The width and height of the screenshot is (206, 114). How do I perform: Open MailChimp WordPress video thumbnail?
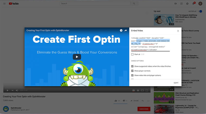coord(164,20)
